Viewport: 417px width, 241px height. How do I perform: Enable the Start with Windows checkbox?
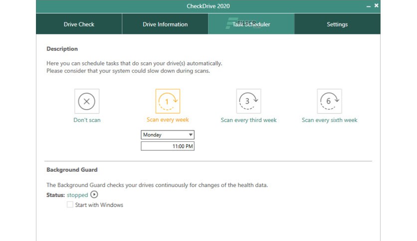tap(70, 205)
